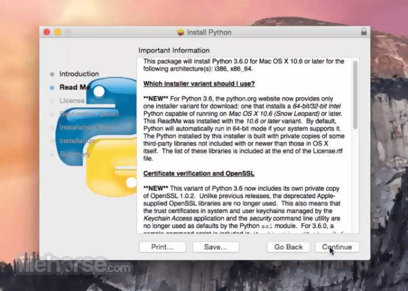The image size is (408, 291).
Task: Click the 'Important Information' title text
Action: tap(174, 50)
